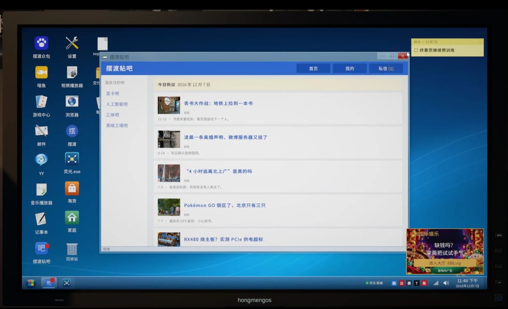Image resolution: width=508 pixels, height=309 pixels.
Task: Open the 音乐播放器 music icon
Action: click(x=41, y=190)
